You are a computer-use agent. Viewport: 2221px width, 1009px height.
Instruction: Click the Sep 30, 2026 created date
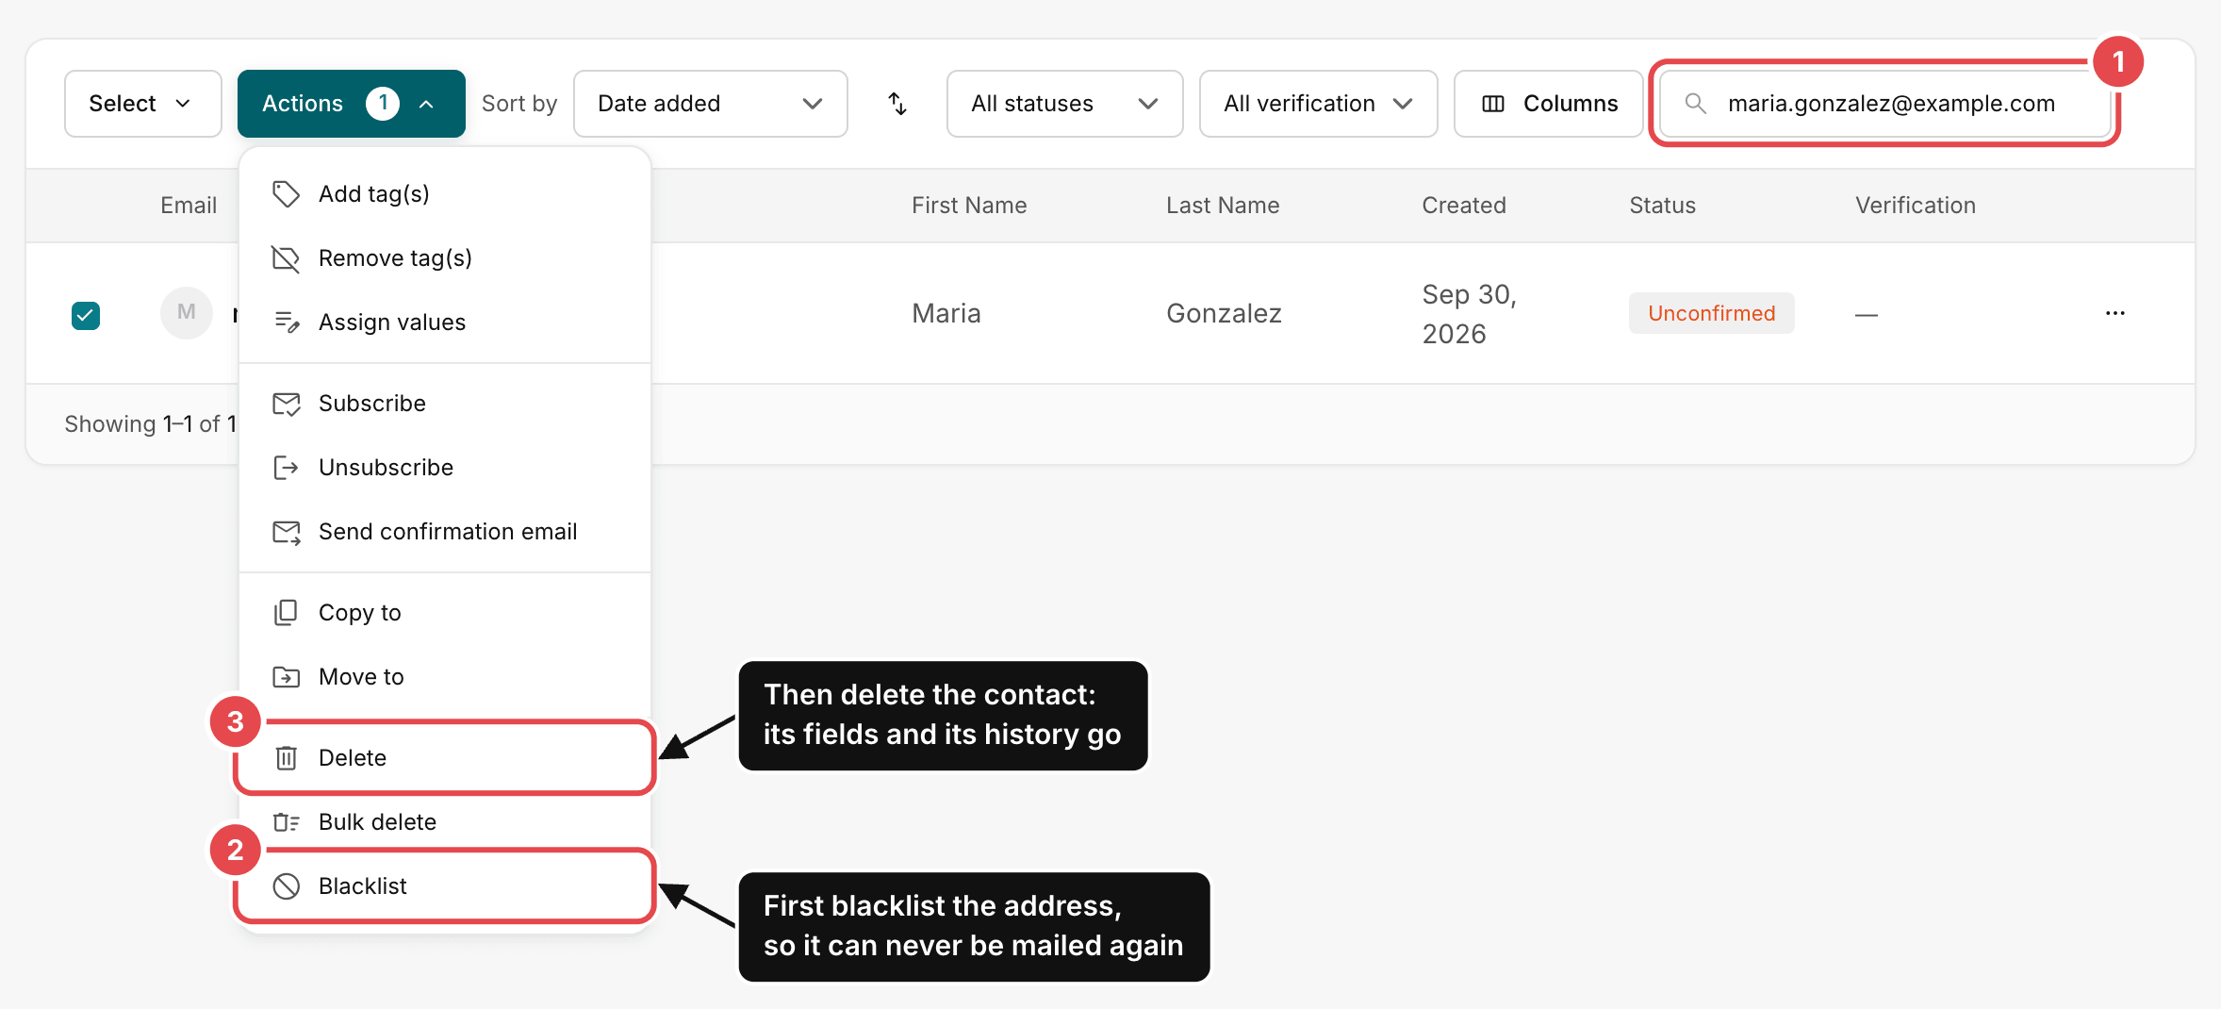pos(1469,314)
